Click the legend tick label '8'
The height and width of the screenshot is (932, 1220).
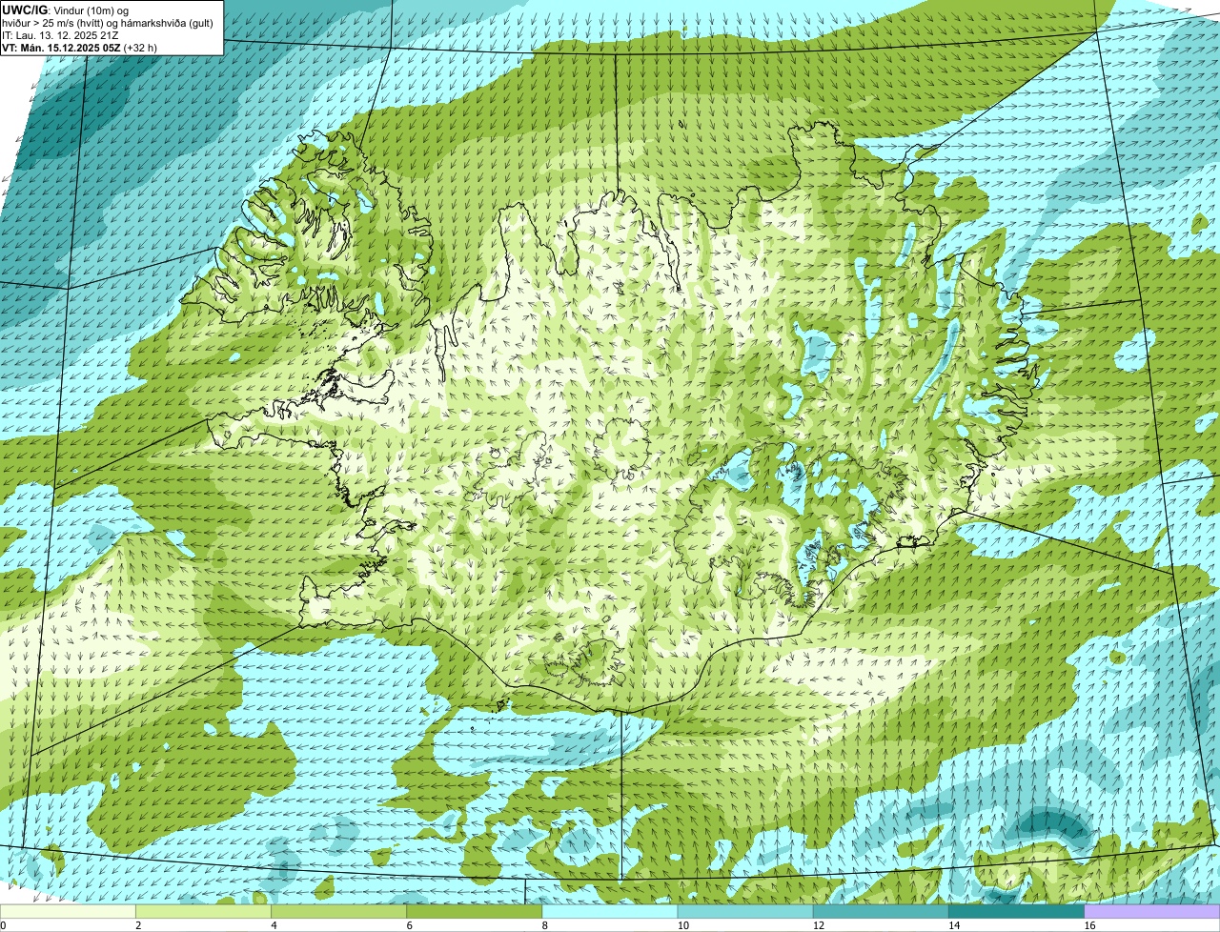[x=544, y=925]
